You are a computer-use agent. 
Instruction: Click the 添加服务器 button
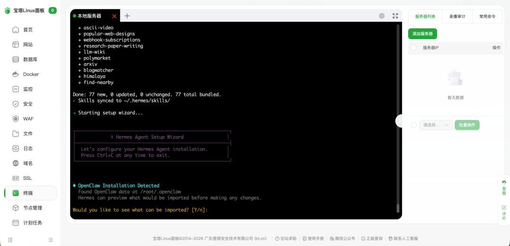[x=423, y=34]
